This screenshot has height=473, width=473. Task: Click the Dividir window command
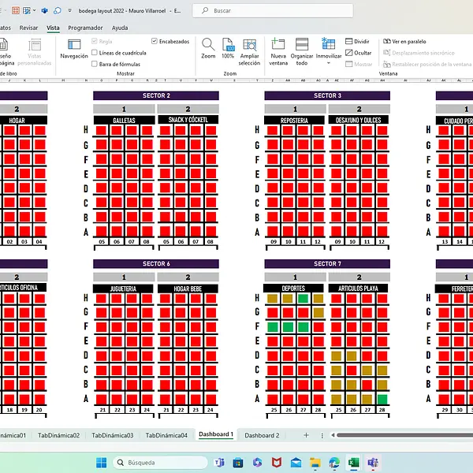357,41
